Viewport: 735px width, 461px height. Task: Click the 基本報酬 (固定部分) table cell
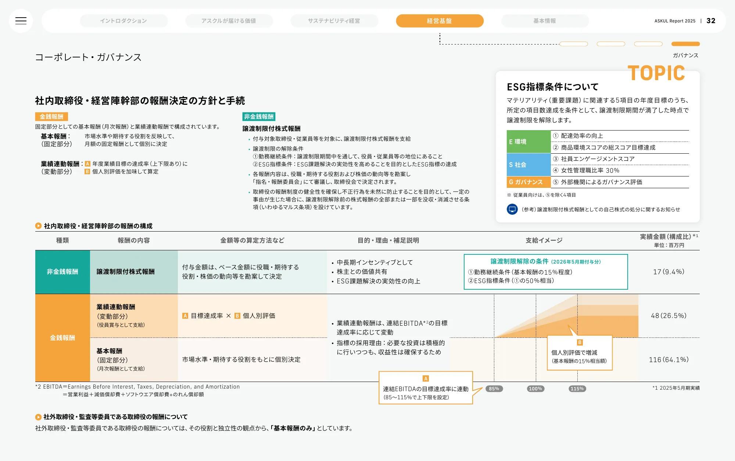[134, 360]
